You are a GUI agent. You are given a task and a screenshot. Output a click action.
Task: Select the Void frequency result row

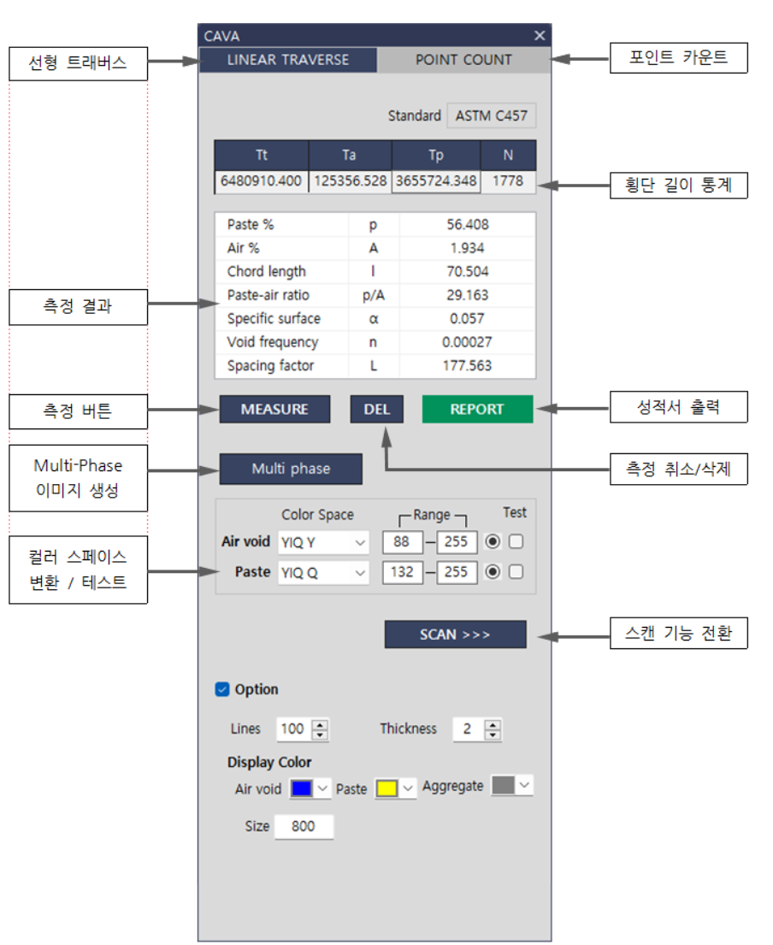(375, 342)
